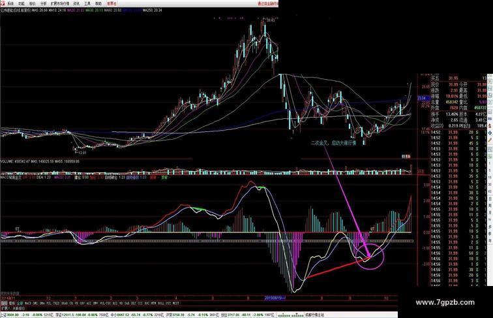Select the 模板 tab
This screenshot has height=318, width=493.
click(11, 303)
